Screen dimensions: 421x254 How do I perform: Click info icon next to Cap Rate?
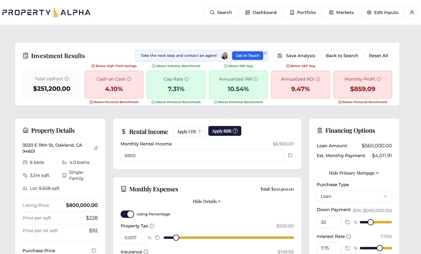coord(187,79)
